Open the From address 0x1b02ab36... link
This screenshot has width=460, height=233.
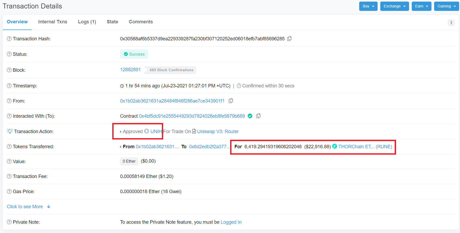pos(172,101)
